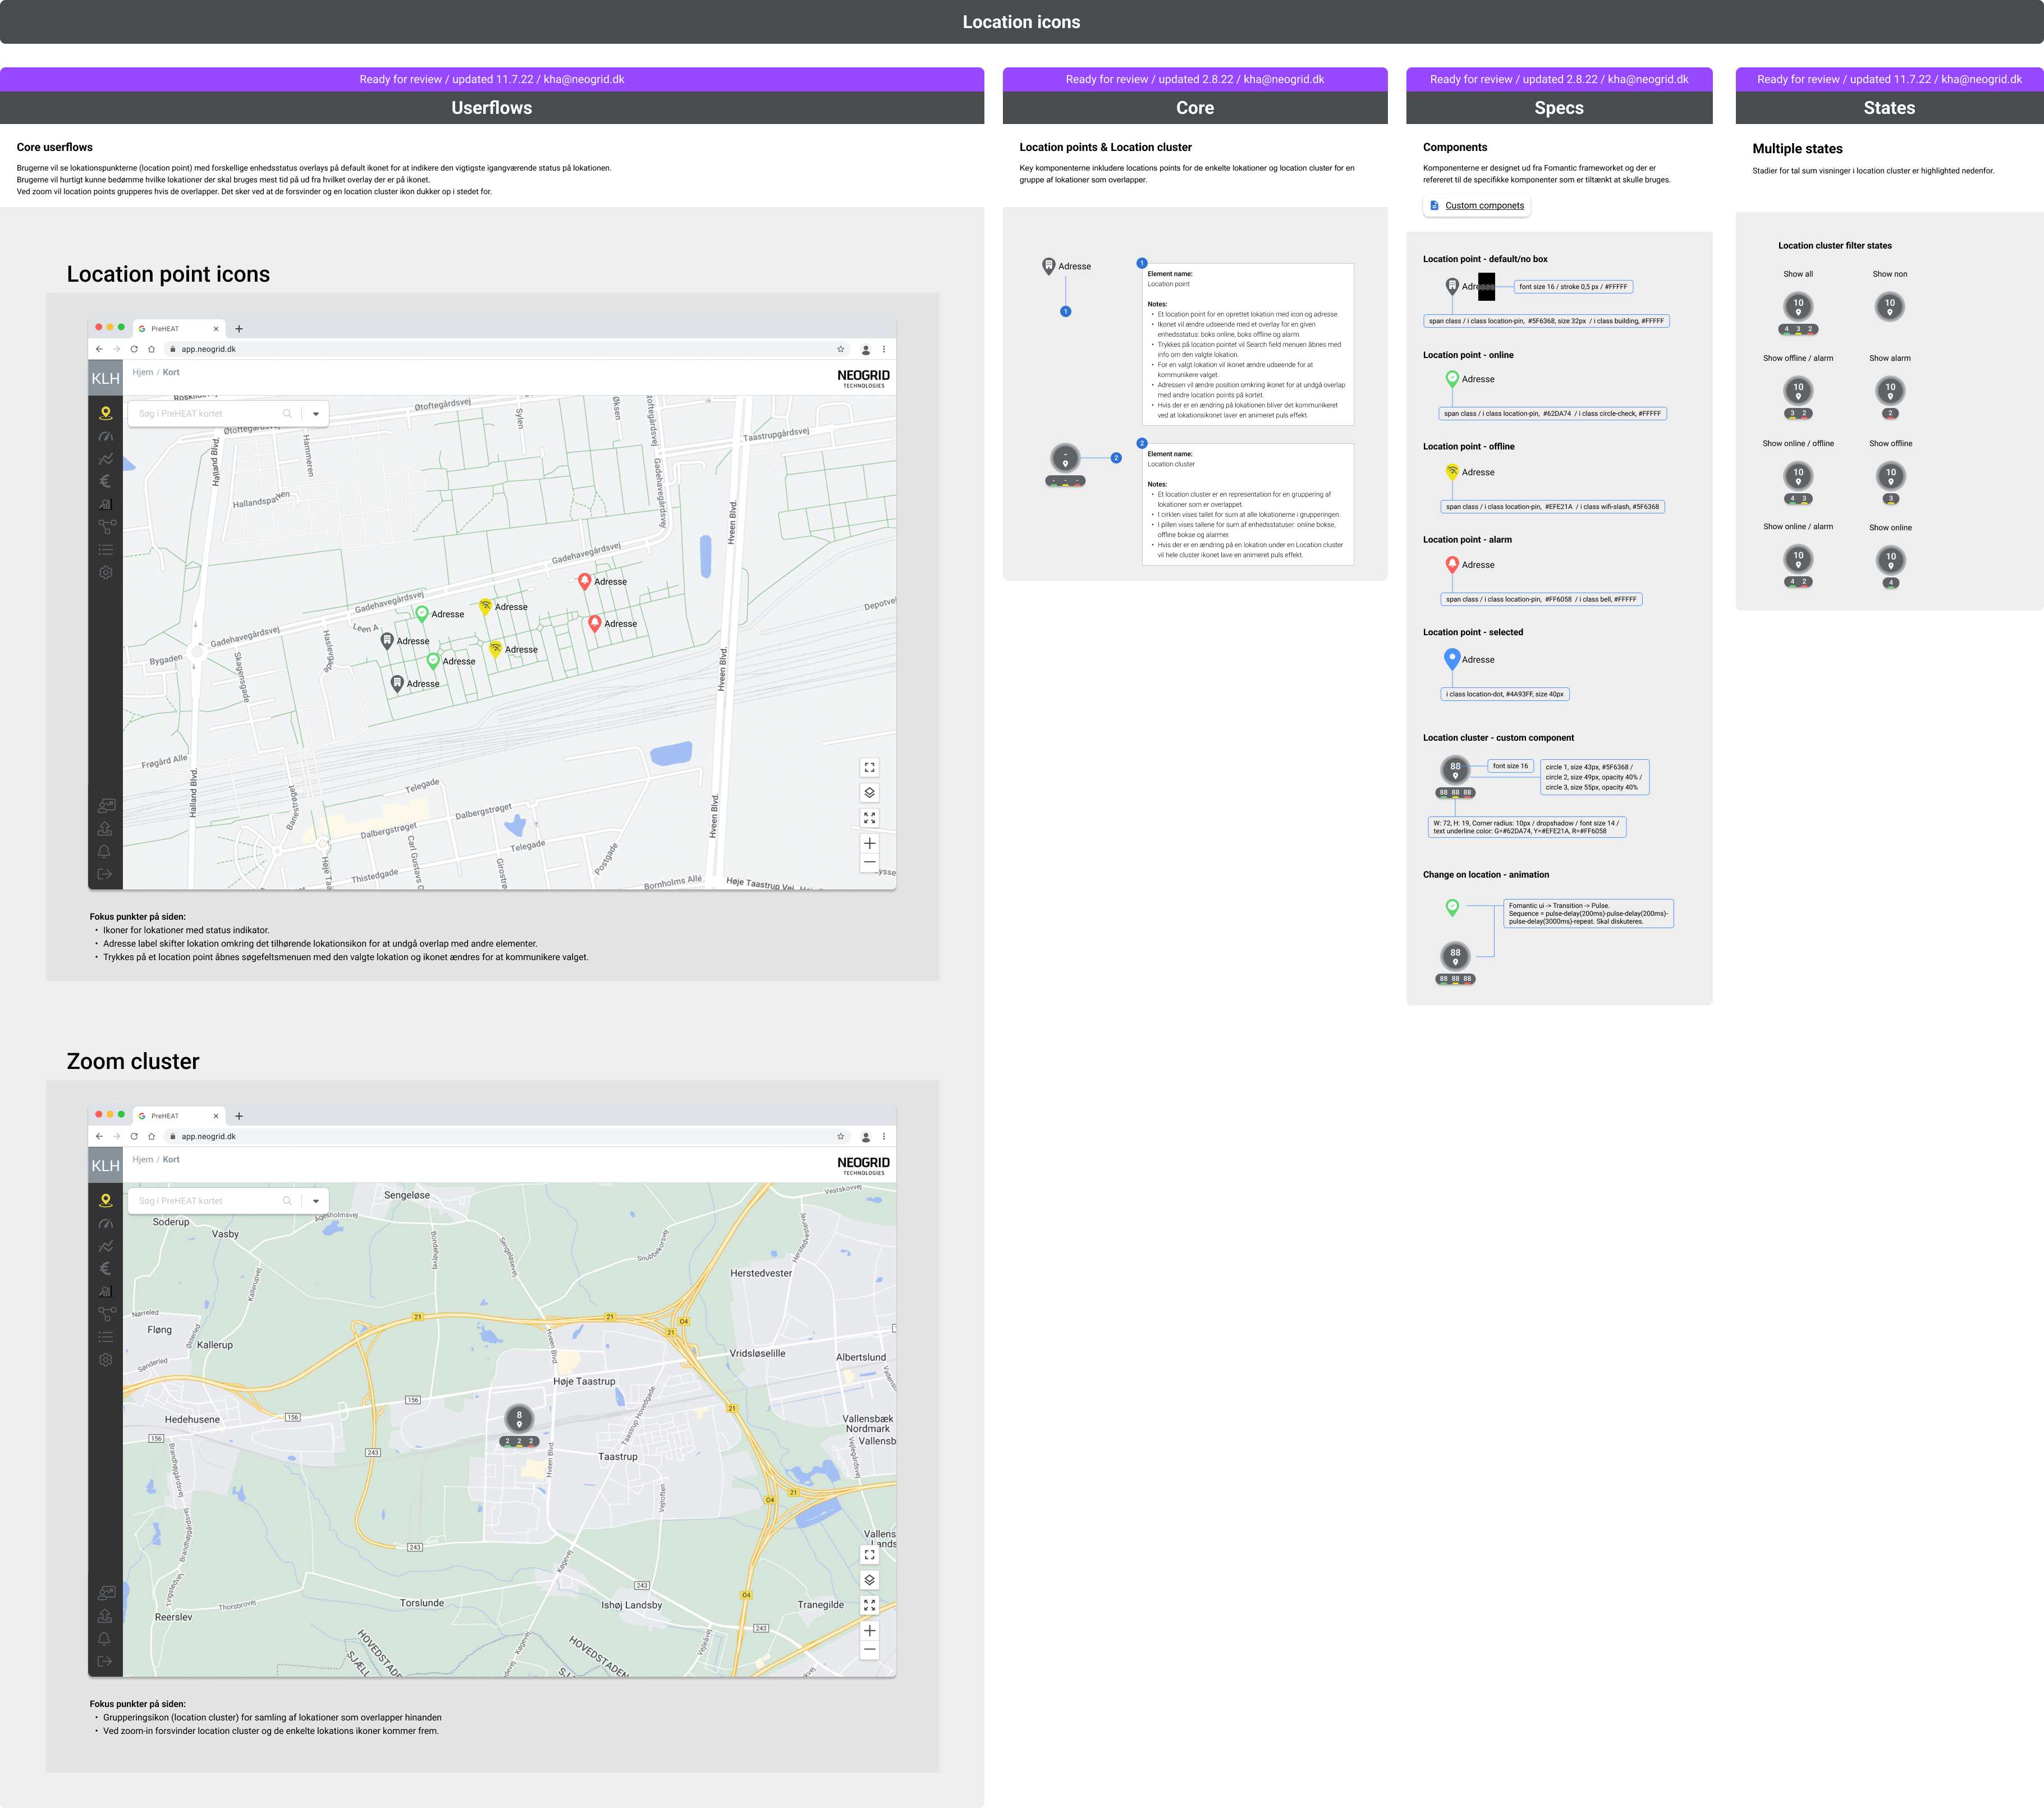Click the gauge icon in Zoom cluster sidebar

(105, 1224)
